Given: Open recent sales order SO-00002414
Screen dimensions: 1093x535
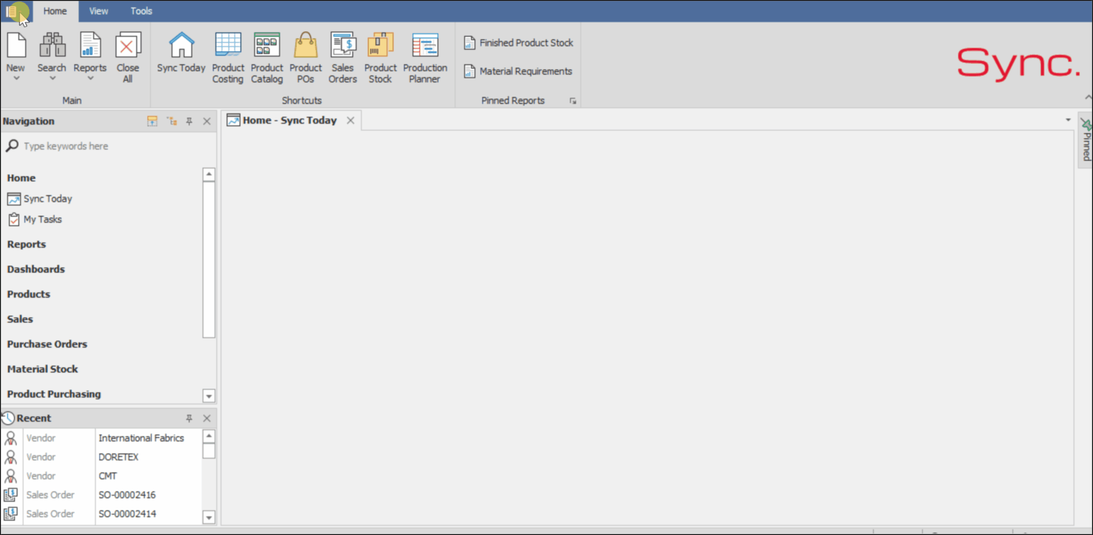Looking at the screenshot, I should pyautogui.click(x=127, y=514).
